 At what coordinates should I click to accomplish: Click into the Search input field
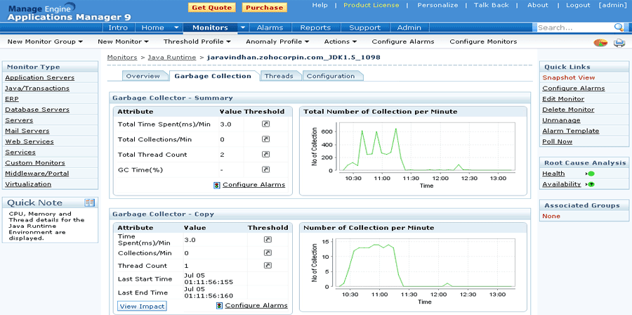pyautogui.click(x=576, y=27)
